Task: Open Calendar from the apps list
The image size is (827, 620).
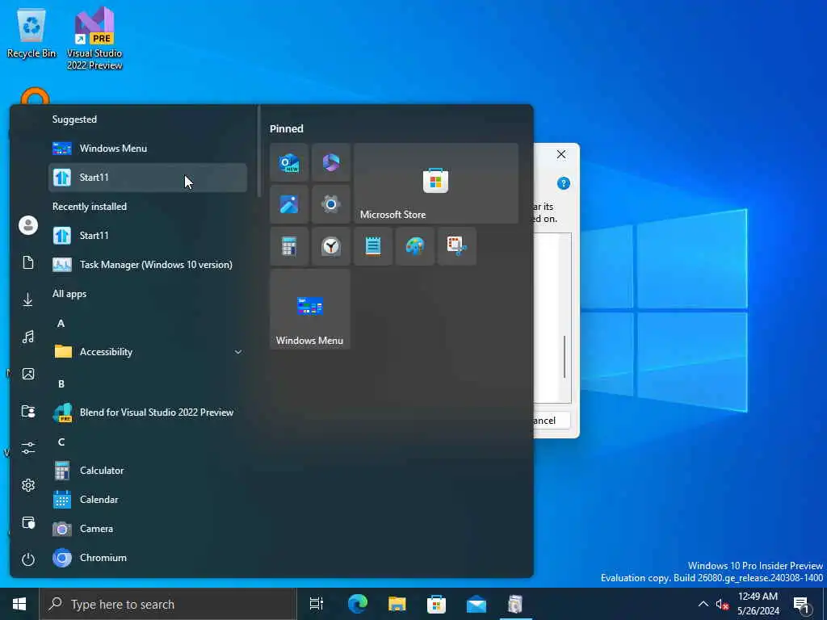Action: (148, 499)
